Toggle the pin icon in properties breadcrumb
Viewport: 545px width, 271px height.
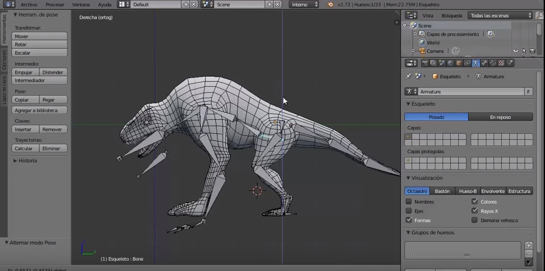pyautogui.click(x=409, y=76)
